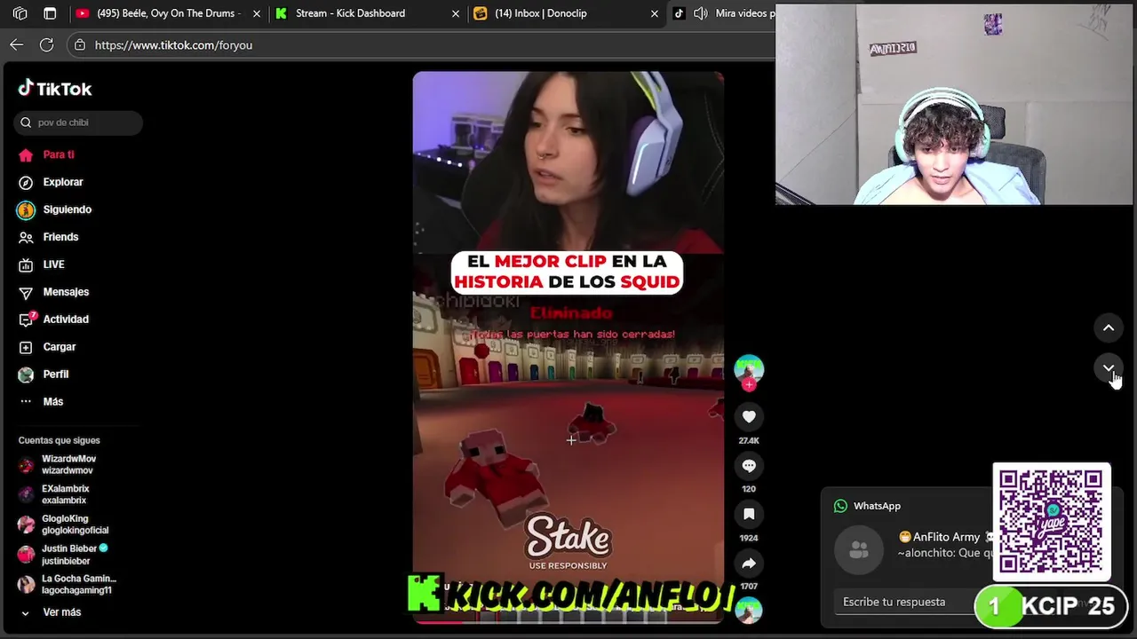1137x639 pixels.
Task: Click the TikTok video player
Action: 568,347
